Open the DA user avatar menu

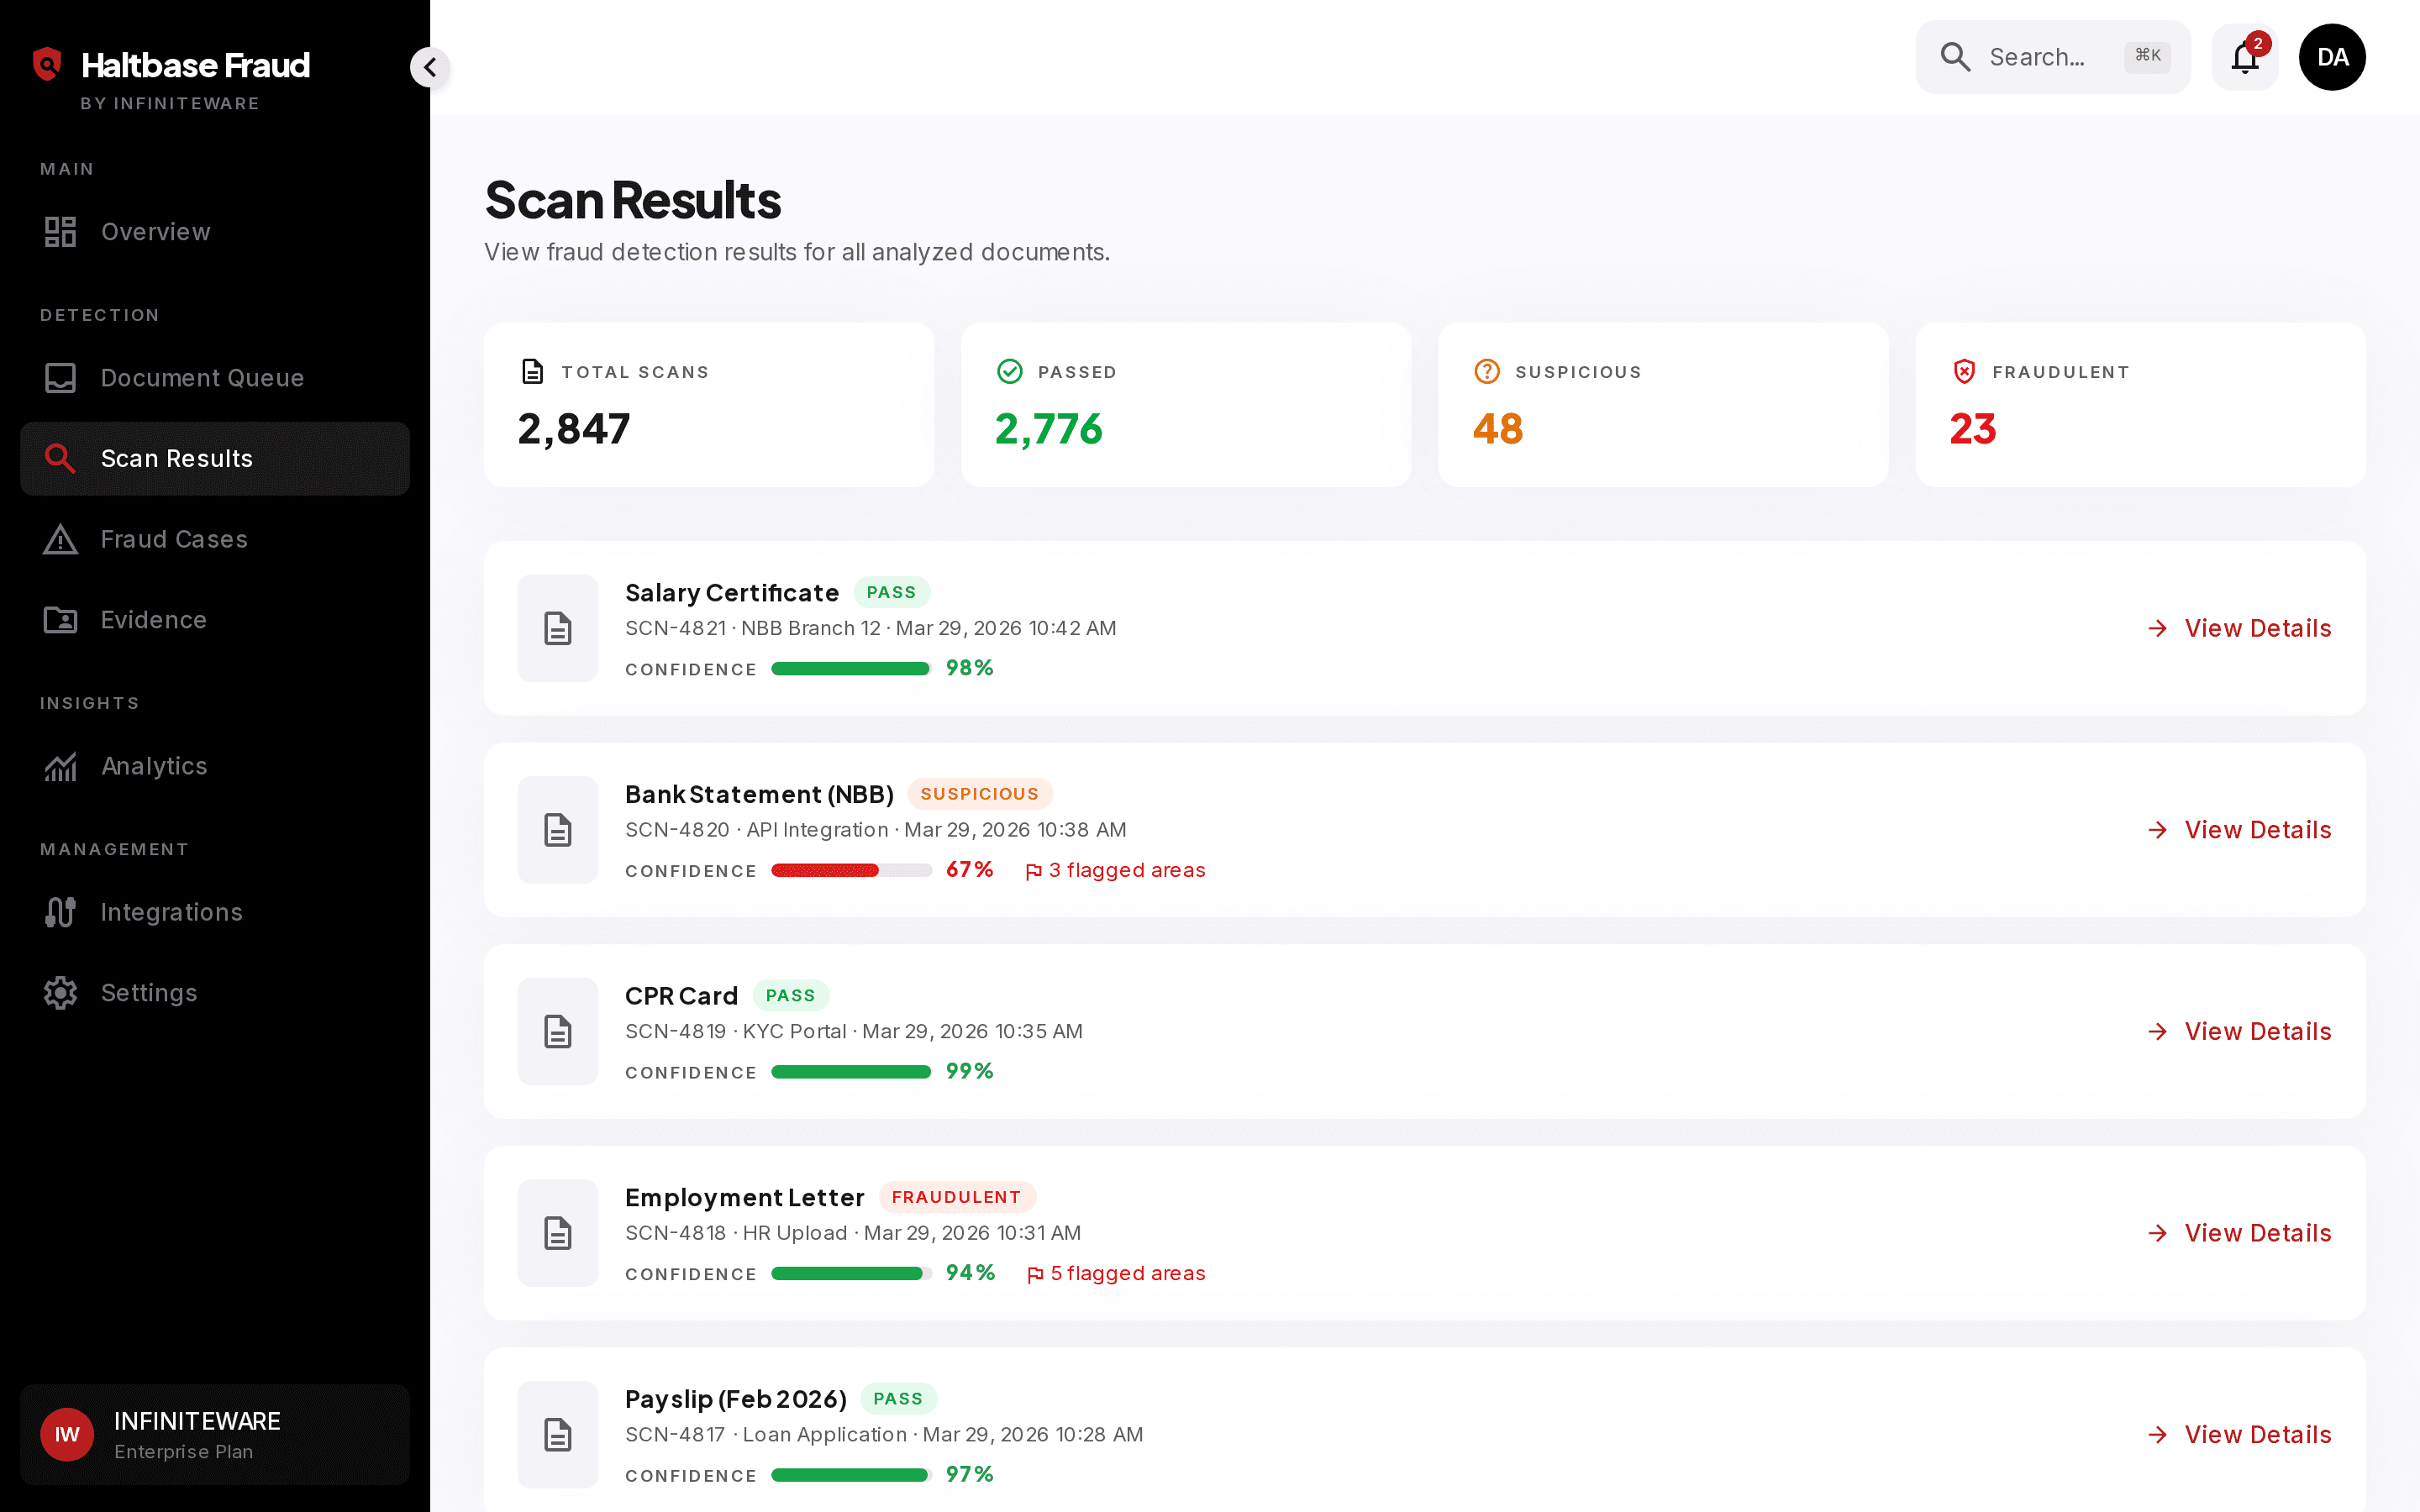(x=2332, y=57)
